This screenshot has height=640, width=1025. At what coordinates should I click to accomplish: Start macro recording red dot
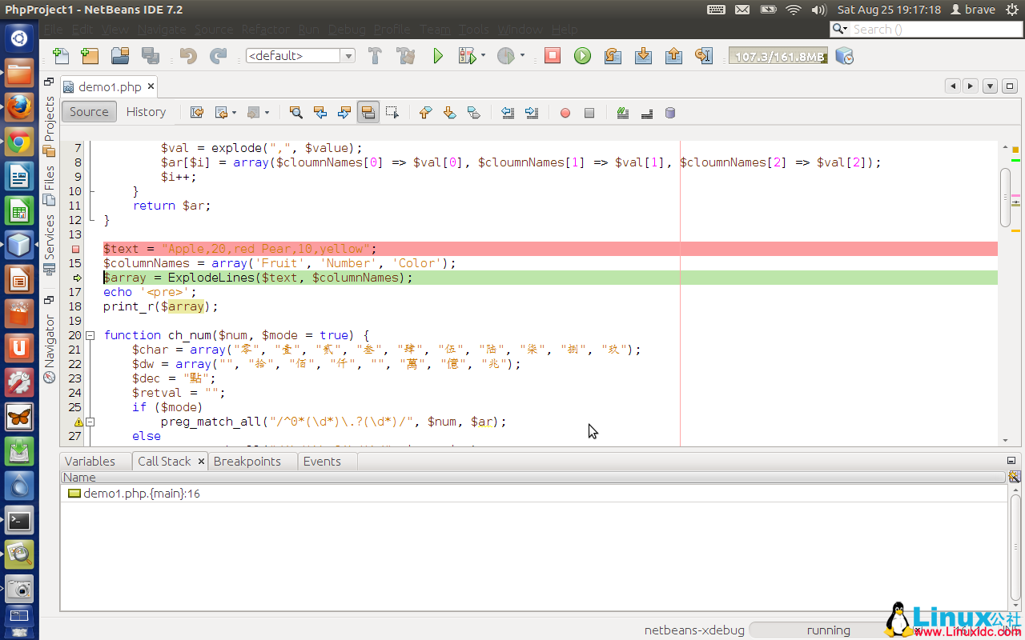[x=565, y=113]
